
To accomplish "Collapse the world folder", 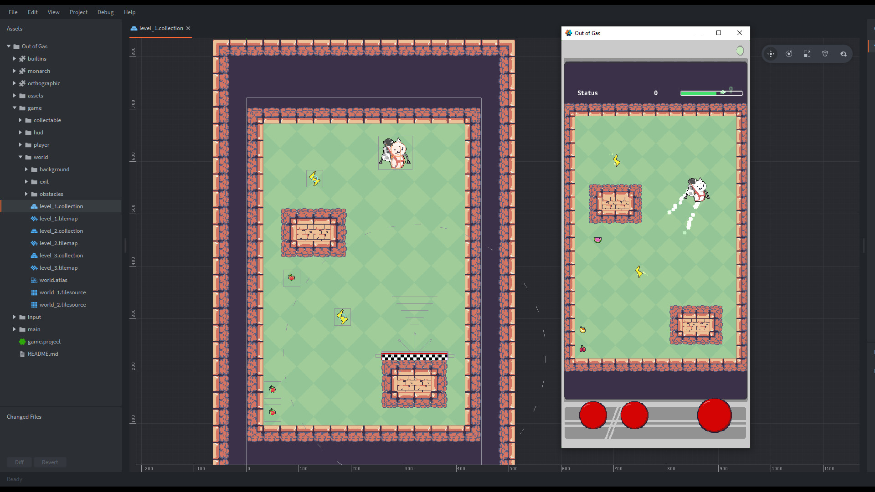I will 21,157.
